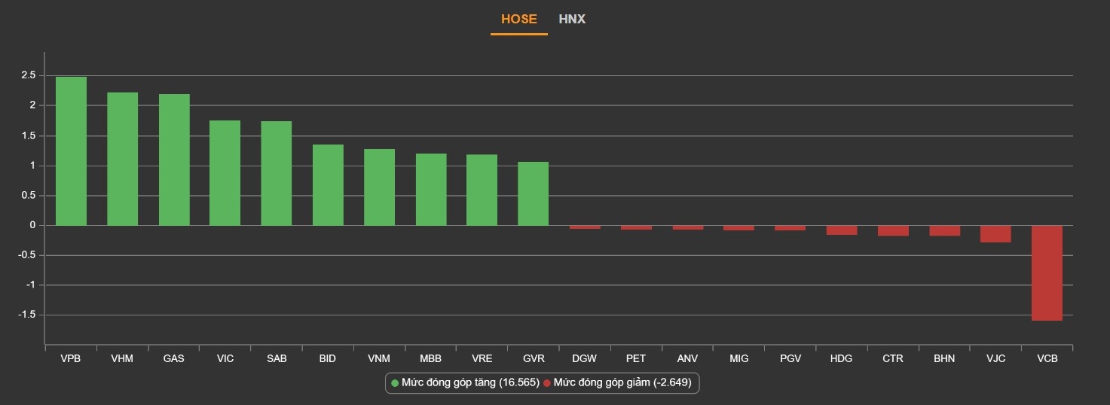Select the VIC bar in chart
Viewport: 1110px width, 405px height.
pyautogui.click(x=225, y=172)
